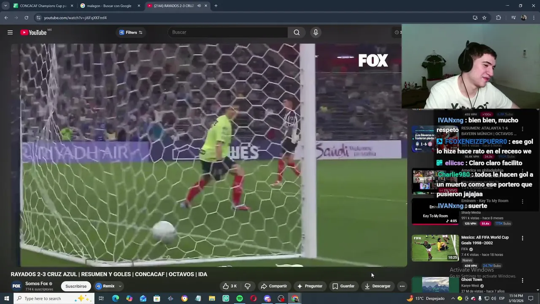This screenshot has width=540, height=304.
Task: Open the Eminem Key To My Room thumbnail
Action: point(435,211)
